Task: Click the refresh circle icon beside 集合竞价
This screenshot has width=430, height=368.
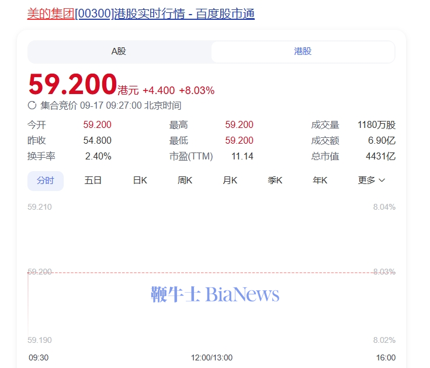Action: [x=32, y=105]
